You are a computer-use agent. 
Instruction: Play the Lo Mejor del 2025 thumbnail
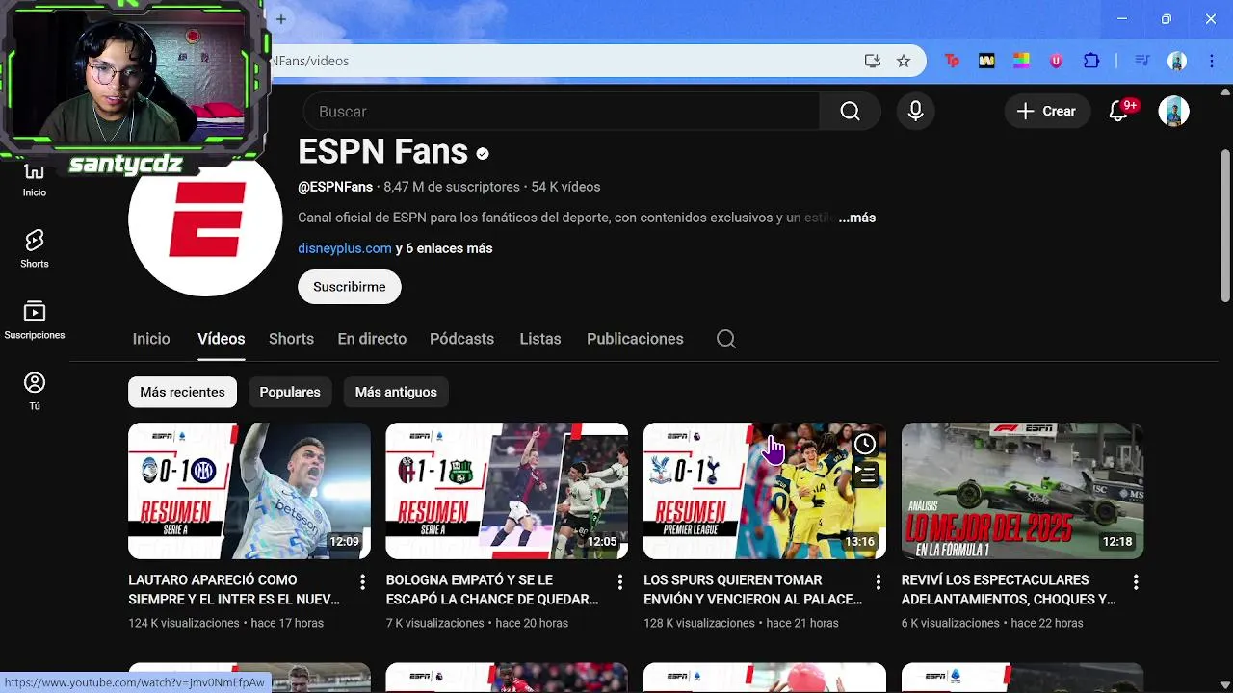(1023, 491)
